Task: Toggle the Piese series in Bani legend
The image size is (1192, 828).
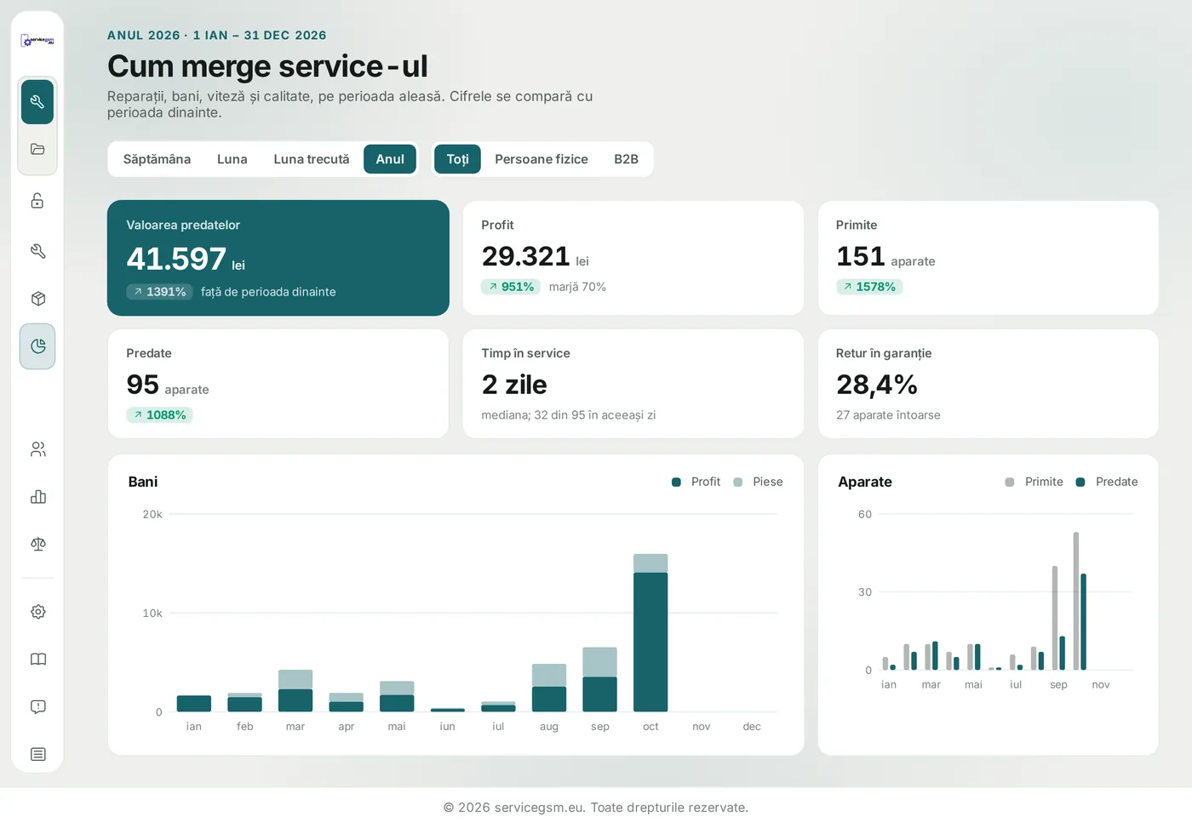Action: (758, 482)
